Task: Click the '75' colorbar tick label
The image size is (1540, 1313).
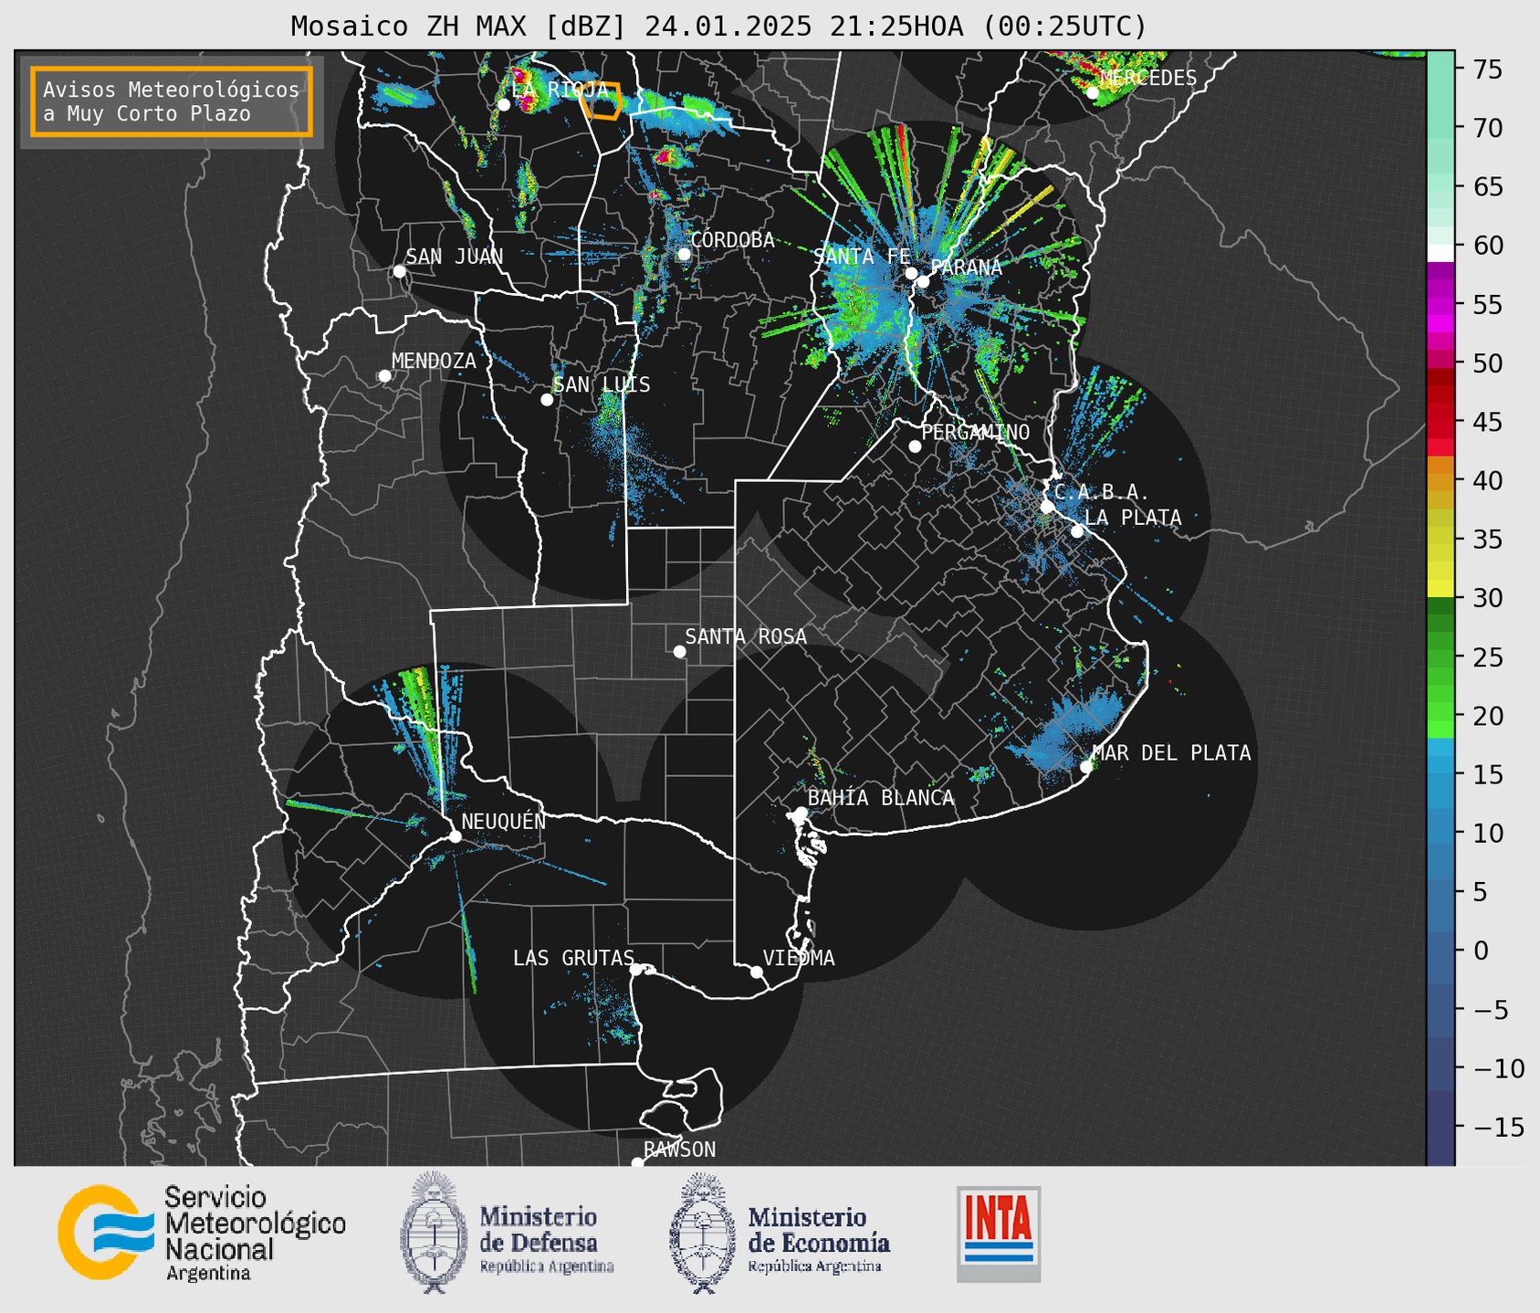Action: coord(1487,69)
